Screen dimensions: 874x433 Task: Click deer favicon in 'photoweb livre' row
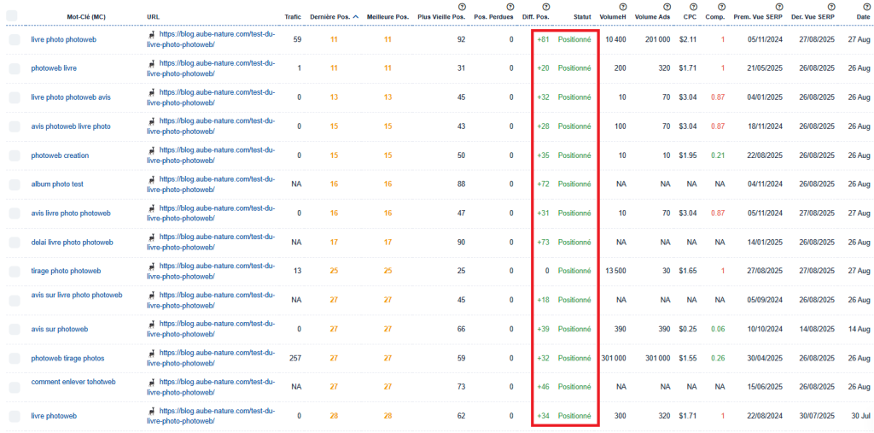[x=152, y=63]
